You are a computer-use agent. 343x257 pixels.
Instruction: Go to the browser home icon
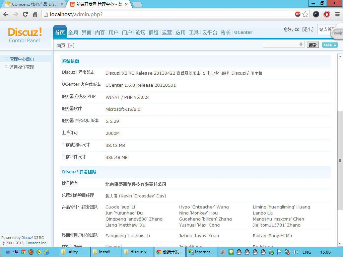35,14
